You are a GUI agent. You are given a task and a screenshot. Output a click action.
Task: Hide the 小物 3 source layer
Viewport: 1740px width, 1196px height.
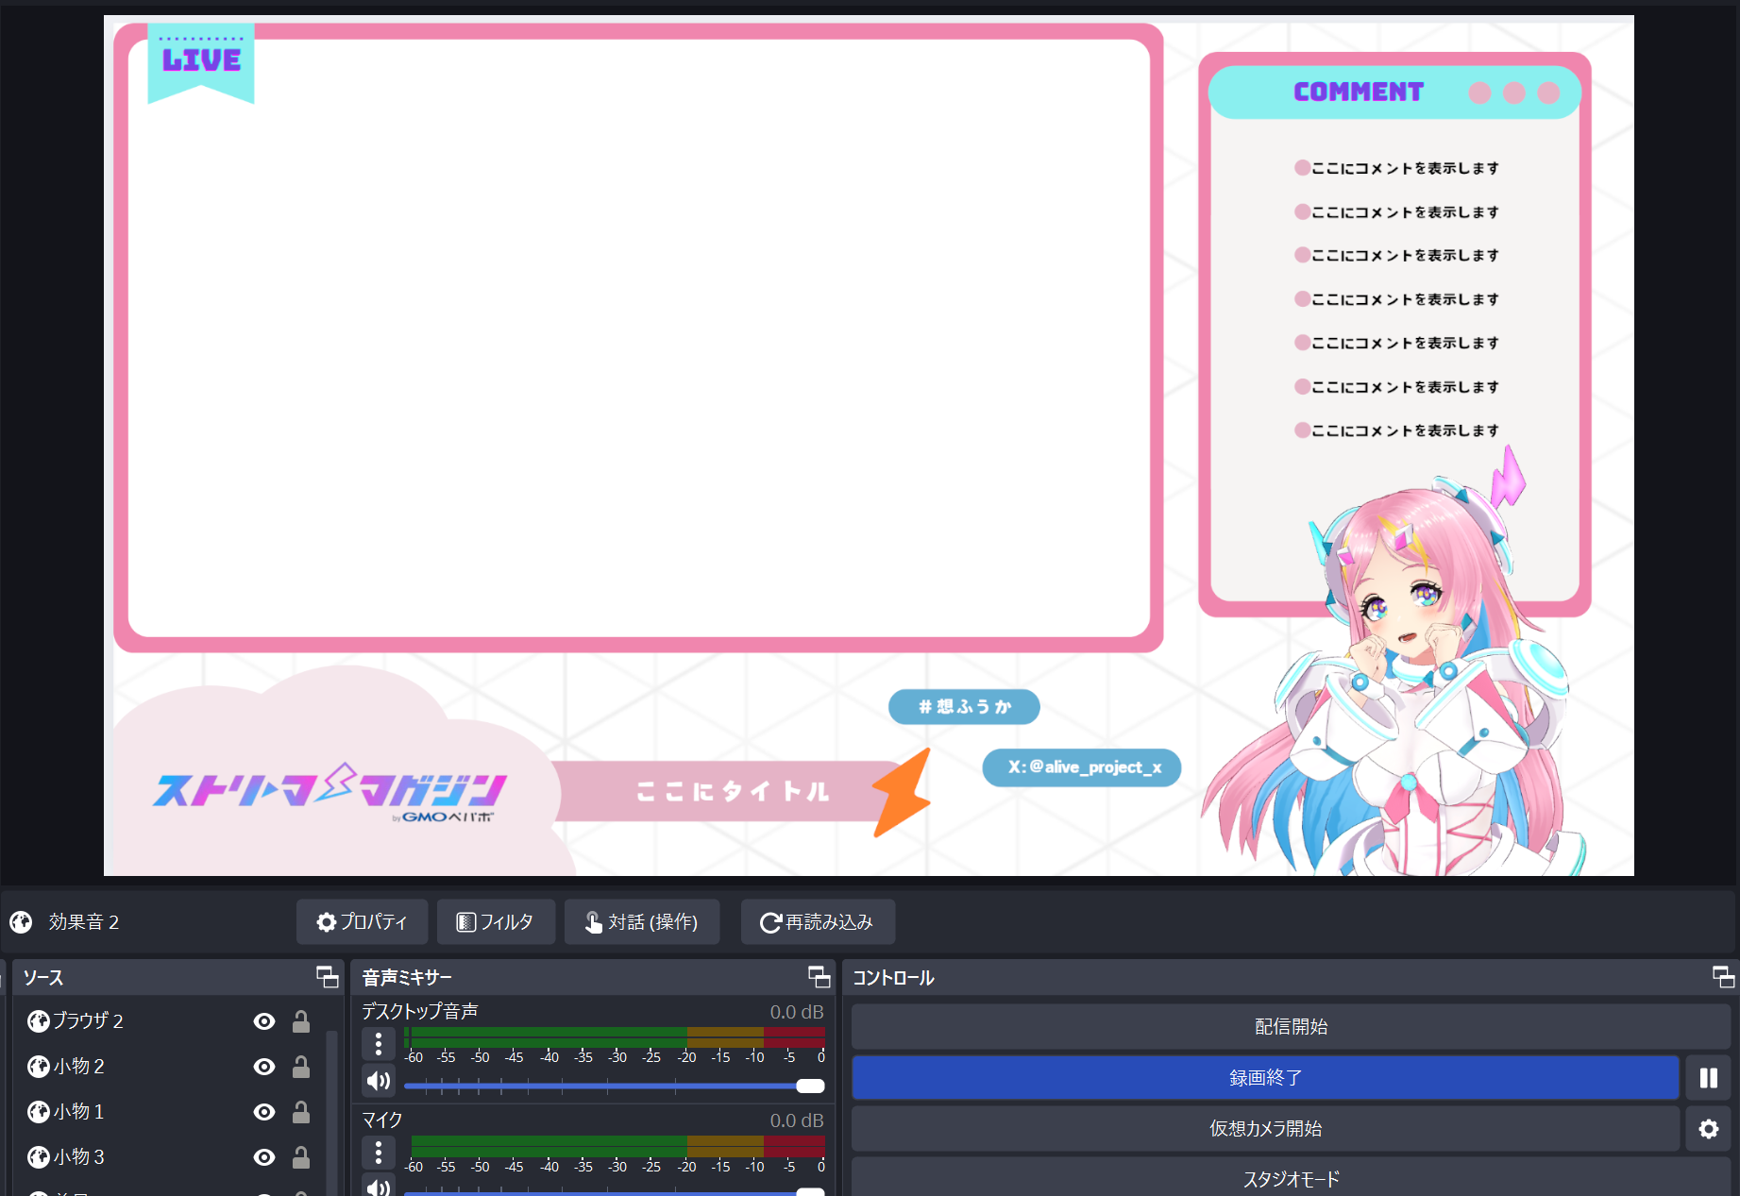(264, 1157)
